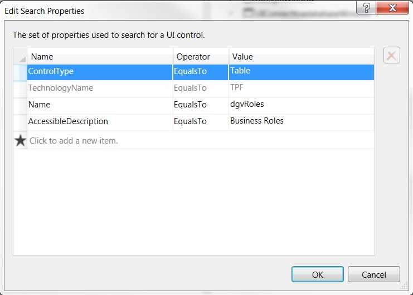Edit the Table value cell
The height and width of the screenshot is (295, 413).
pos(301,72)
